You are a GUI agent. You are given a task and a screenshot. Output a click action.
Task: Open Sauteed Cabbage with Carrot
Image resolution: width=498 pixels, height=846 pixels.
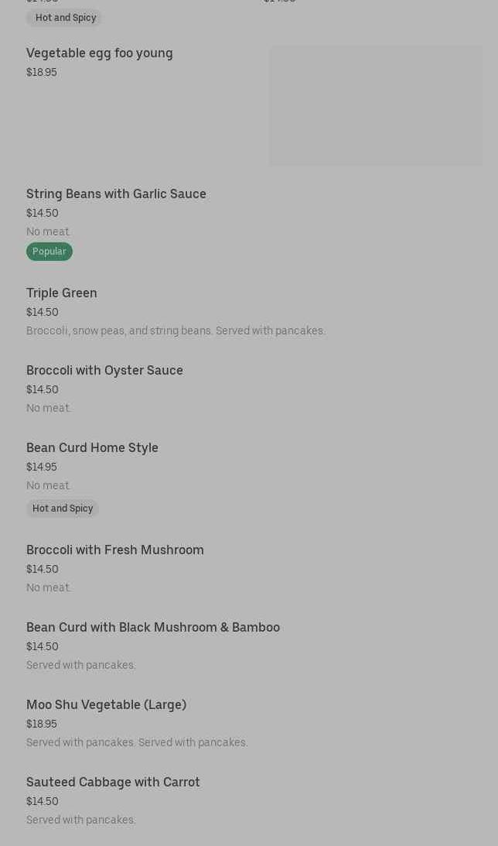click(113, 782)
